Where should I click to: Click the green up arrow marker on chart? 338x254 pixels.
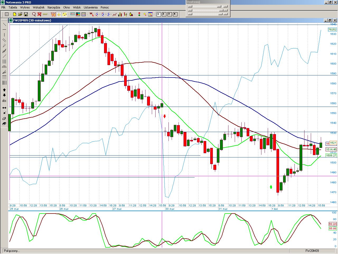tap(271, 187)
